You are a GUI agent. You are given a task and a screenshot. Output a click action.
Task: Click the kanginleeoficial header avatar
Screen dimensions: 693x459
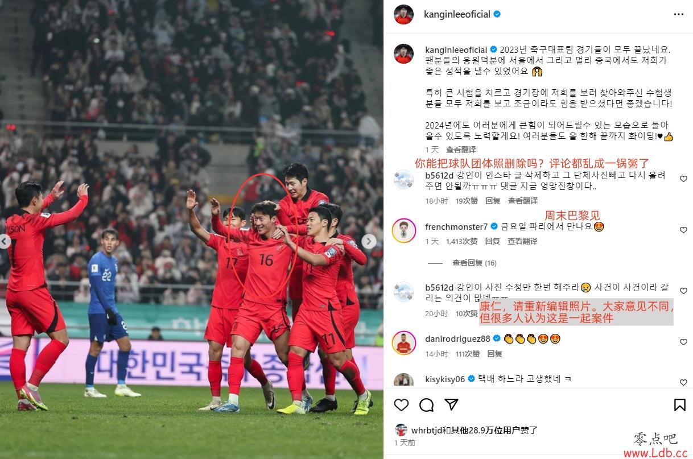pos(404,14)
